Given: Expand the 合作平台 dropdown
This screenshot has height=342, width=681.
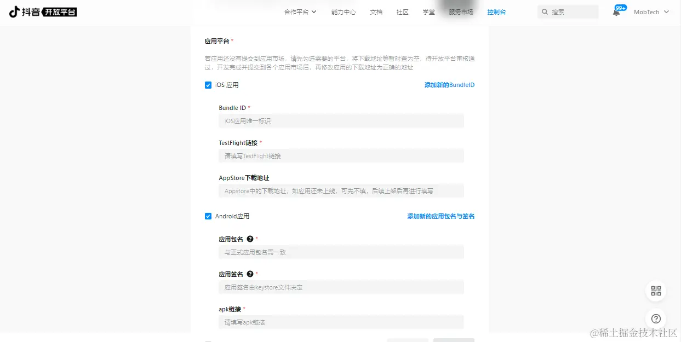Looking at the screenshot, I should [300, 11].
